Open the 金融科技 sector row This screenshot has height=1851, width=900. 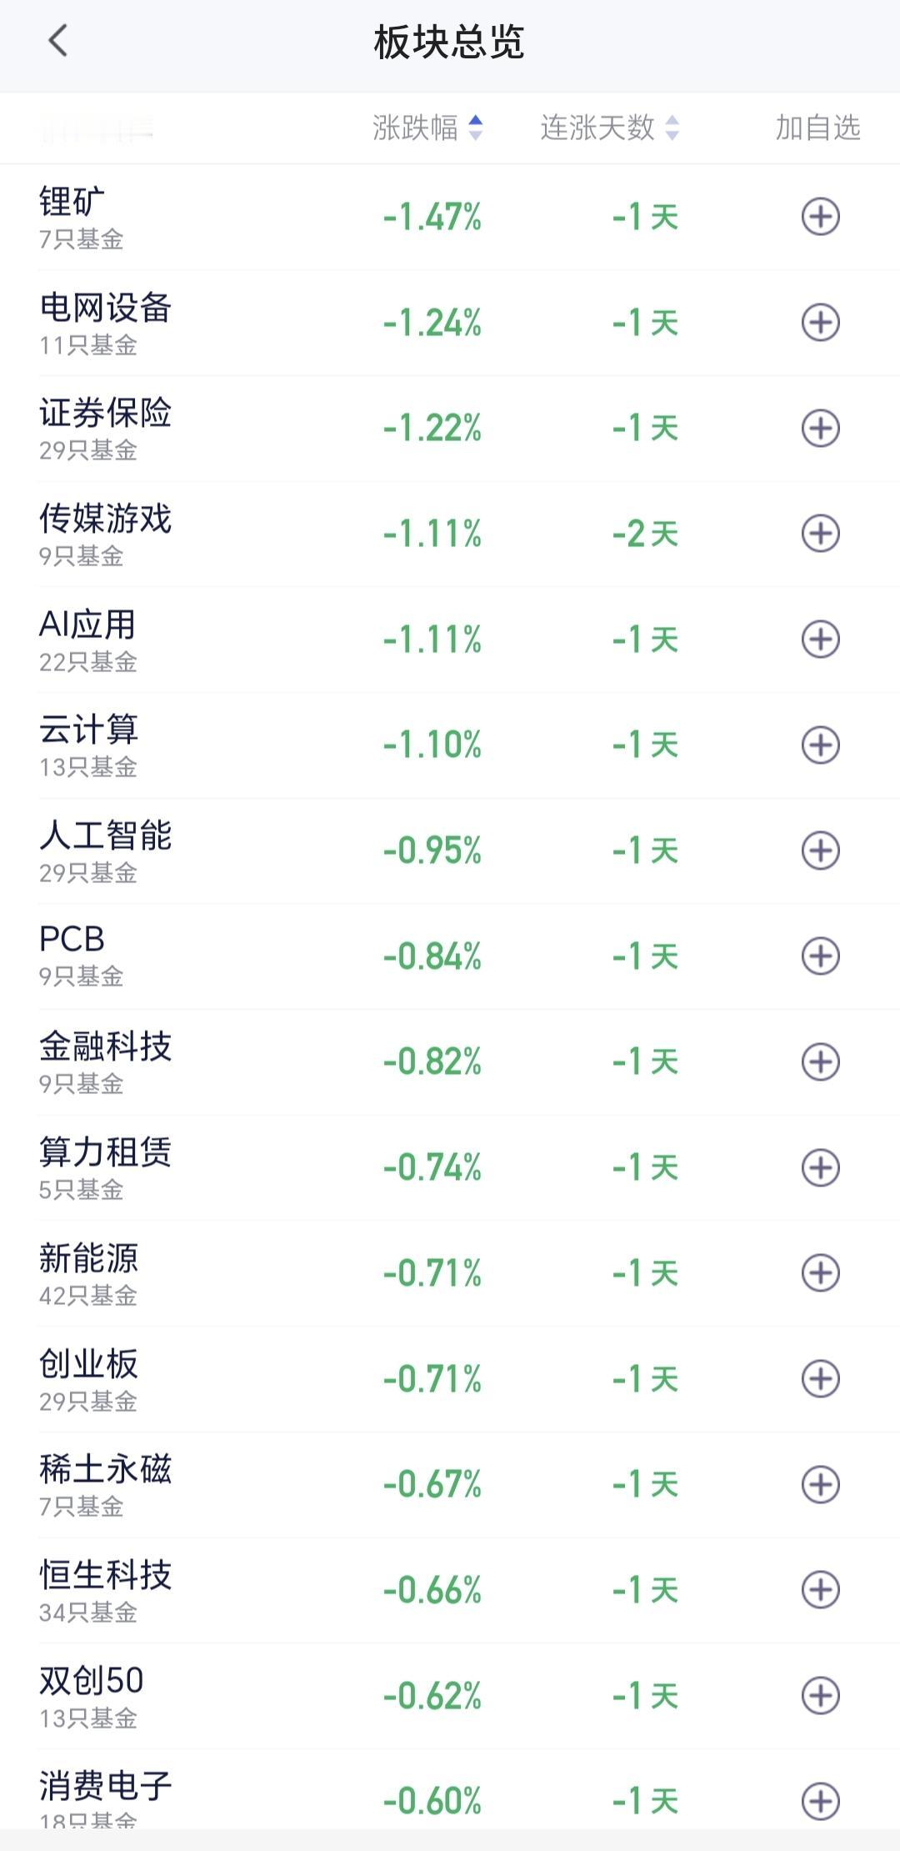(450, 1062)
